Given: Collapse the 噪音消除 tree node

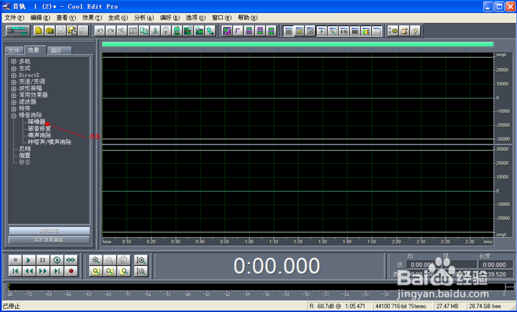Looking at the screenshot, I should (13, 116).
